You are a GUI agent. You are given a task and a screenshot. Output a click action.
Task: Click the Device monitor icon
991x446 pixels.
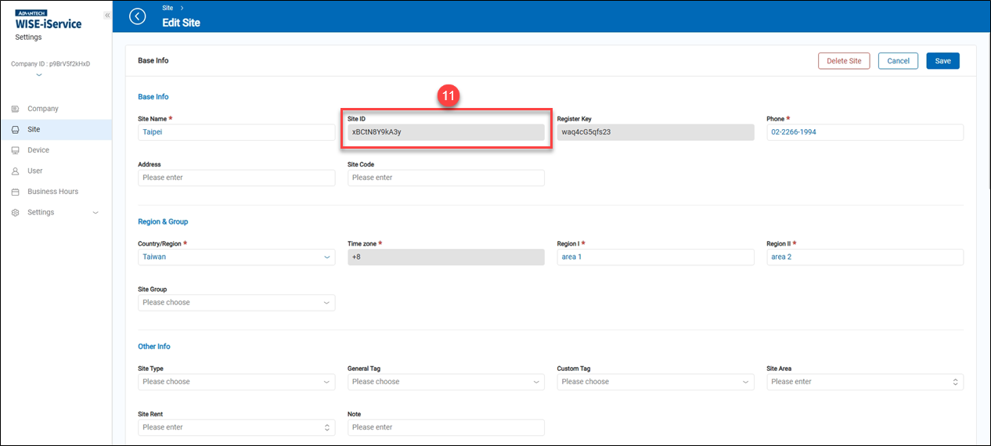coord(15,150)
